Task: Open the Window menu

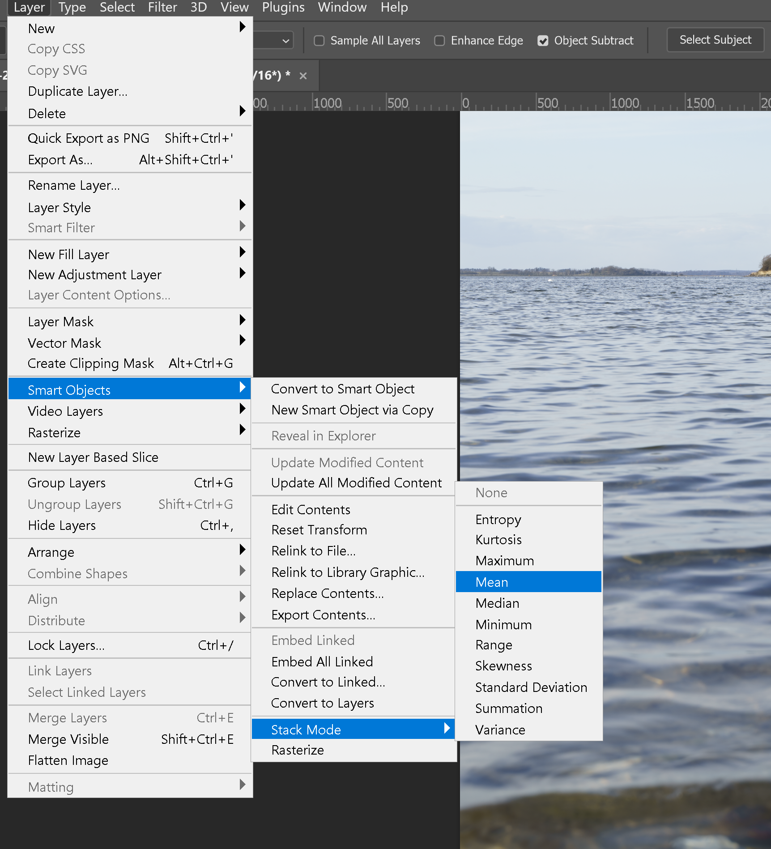Action: (x=342, y=8)
